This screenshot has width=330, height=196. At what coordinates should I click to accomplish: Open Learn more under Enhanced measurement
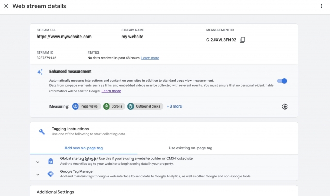click(111, 91)
